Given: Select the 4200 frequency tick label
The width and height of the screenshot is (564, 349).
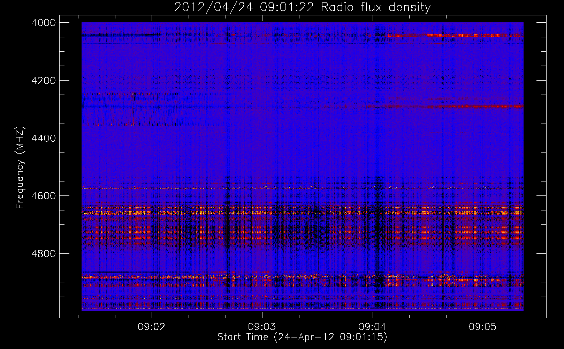Looking at the screenshot, I should coord(44,81).
